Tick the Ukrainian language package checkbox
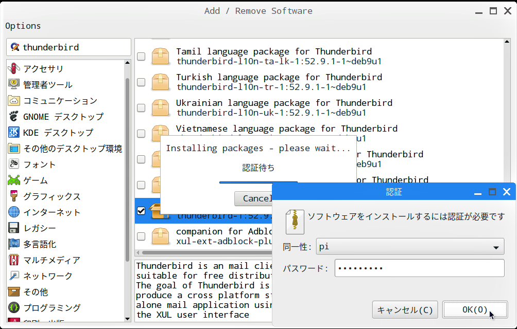 (x=141, y=107)
